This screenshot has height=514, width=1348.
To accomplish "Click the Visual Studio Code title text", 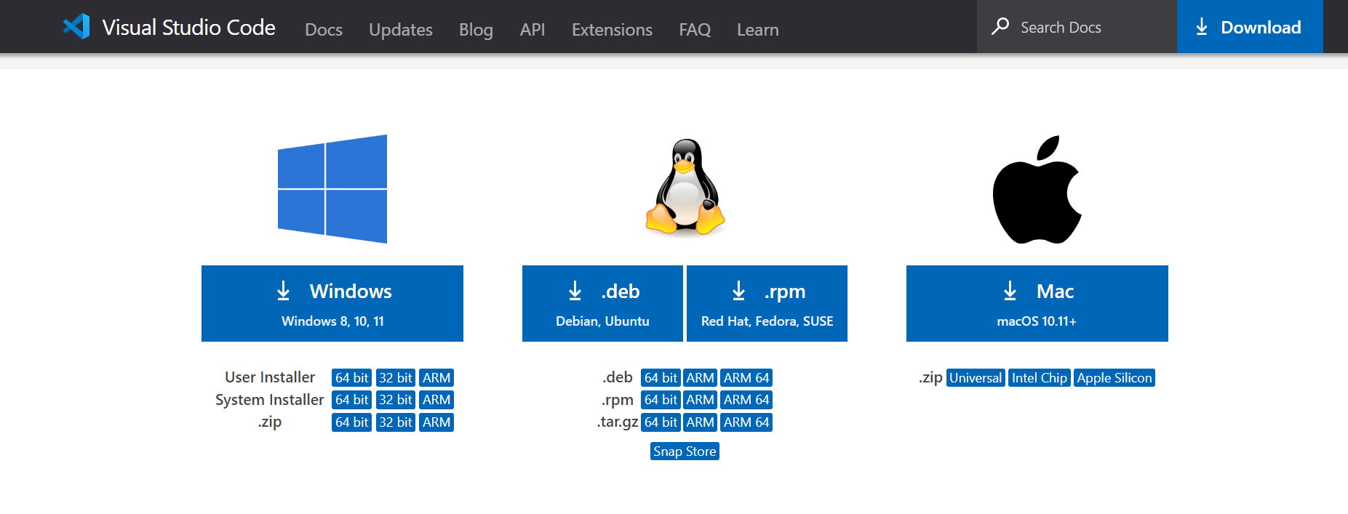I will point(188,28).
